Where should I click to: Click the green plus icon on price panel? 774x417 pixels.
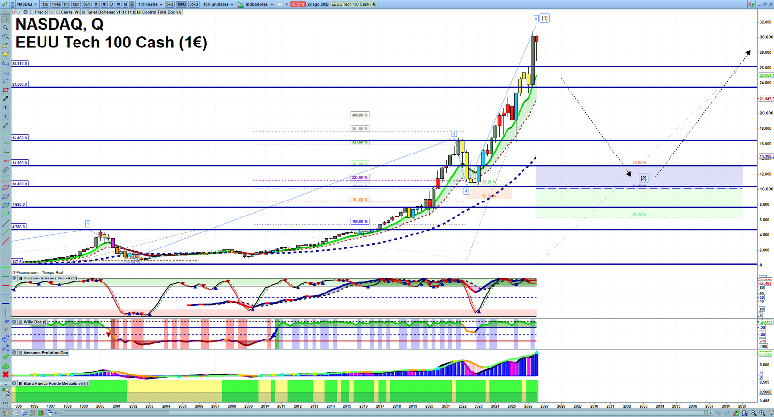20,12
